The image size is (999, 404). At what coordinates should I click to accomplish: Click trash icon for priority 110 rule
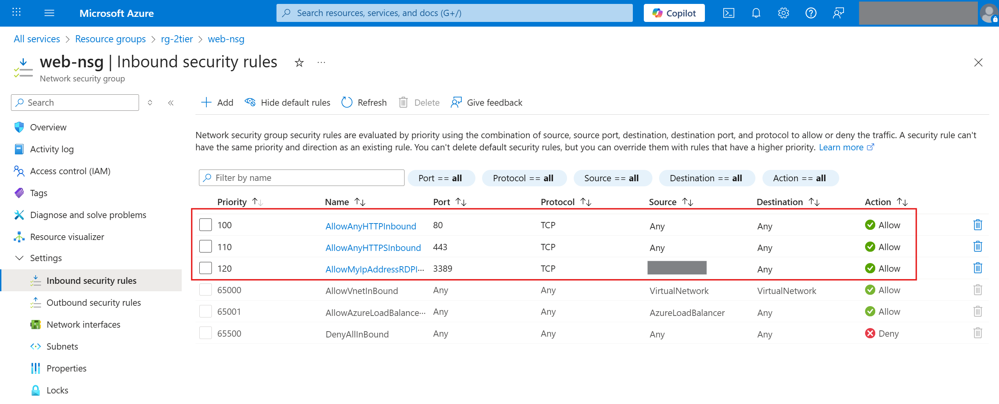point(977,247)
